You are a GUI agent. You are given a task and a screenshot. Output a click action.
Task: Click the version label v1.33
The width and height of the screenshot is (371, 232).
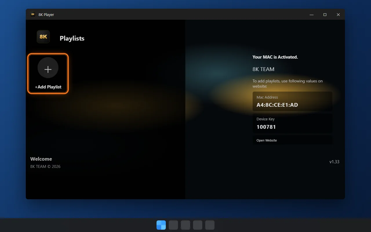(x=334, y=162)
